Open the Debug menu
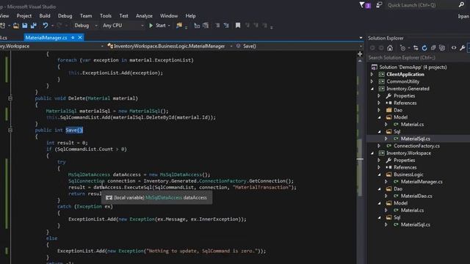 coord(65,16)
